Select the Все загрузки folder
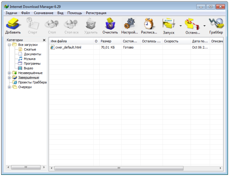The image size is (230, 176). (x=28, y=45)
